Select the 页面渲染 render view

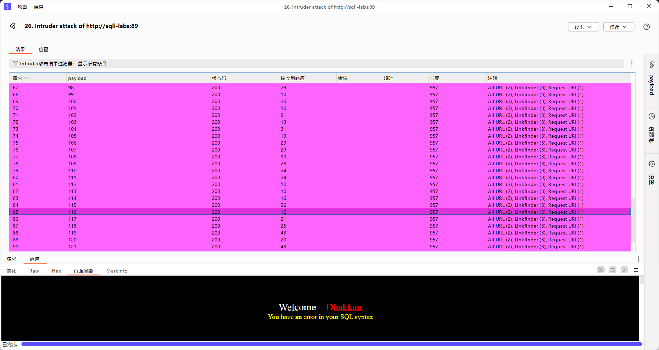(x=83, y=271)
